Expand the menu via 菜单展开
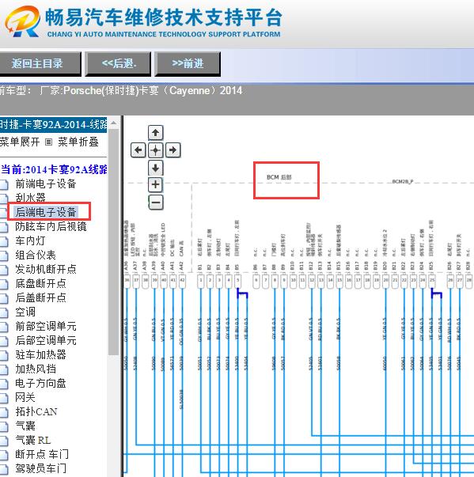The width and height of the screenshot is (474, 477). click(20, 142)
